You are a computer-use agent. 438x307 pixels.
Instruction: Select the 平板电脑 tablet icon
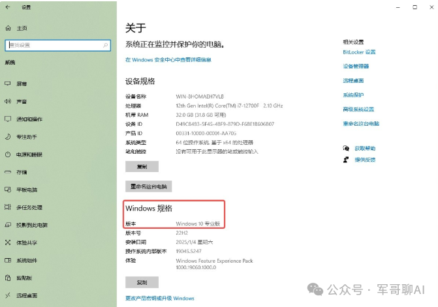(8, 190)
